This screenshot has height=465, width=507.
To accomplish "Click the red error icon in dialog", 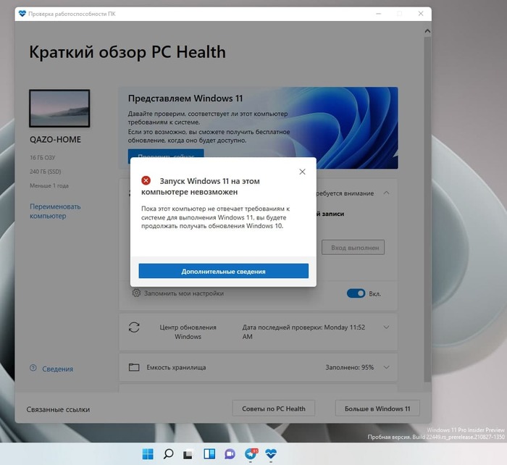I will [146, 180].
